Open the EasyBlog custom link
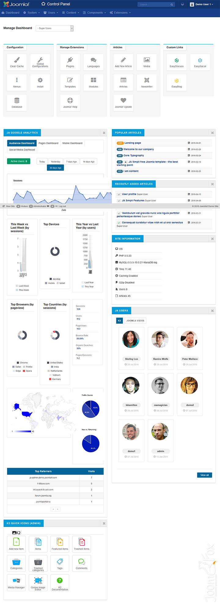This screenshot has height=611, width=220. coord(177,82)
